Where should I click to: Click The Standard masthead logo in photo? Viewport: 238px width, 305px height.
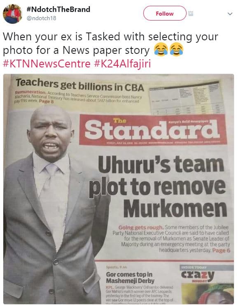click(x=153, y=129)
